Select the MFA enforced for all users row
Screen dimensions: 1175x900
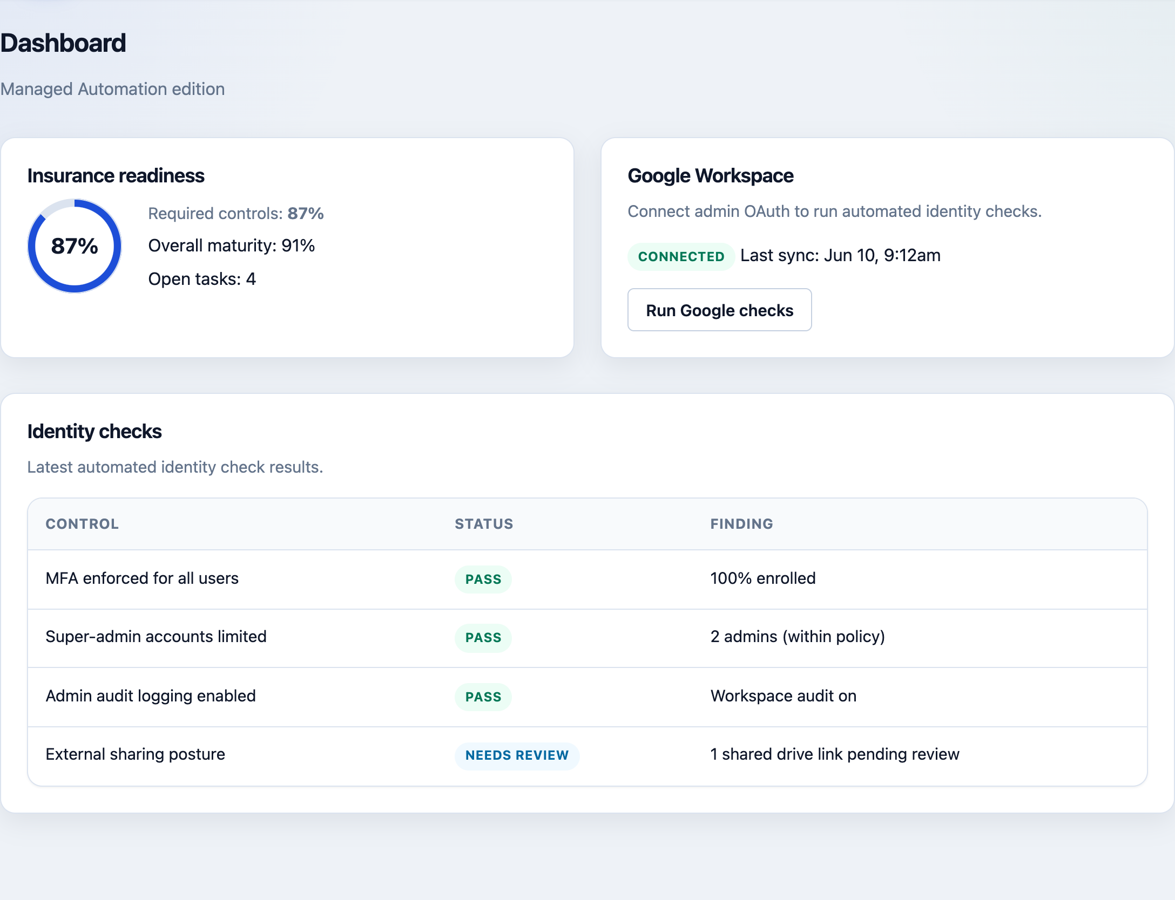587,579
